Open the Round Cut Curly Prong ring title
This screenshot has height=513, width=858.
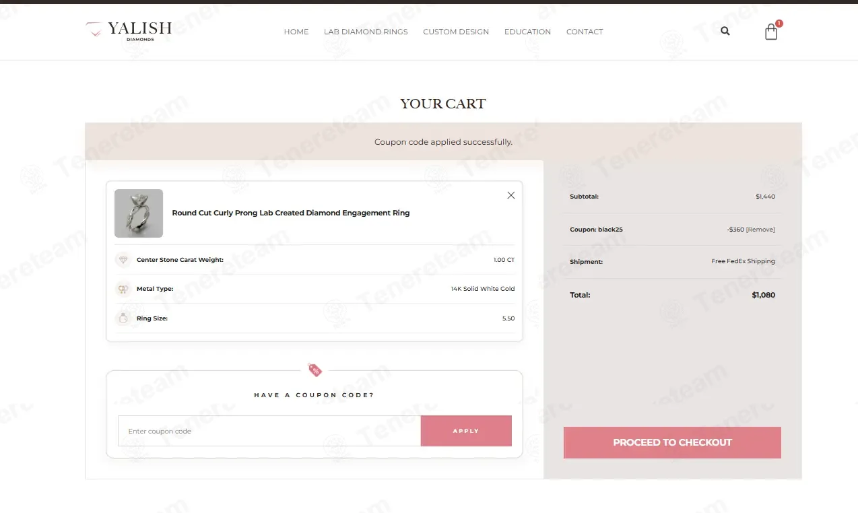tap(291, 213)
